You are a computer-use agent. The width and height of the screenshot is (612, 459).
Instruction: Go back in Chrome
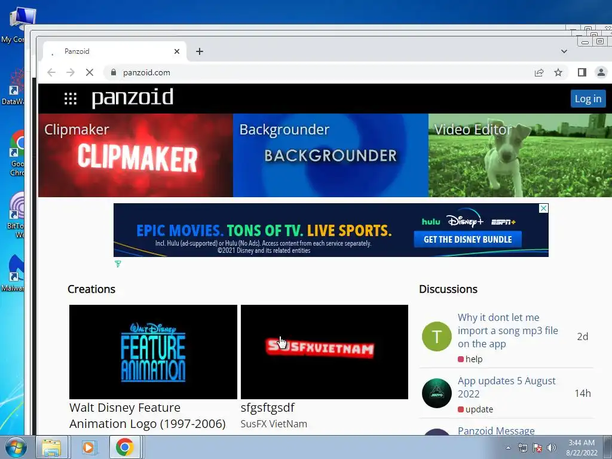51,72
